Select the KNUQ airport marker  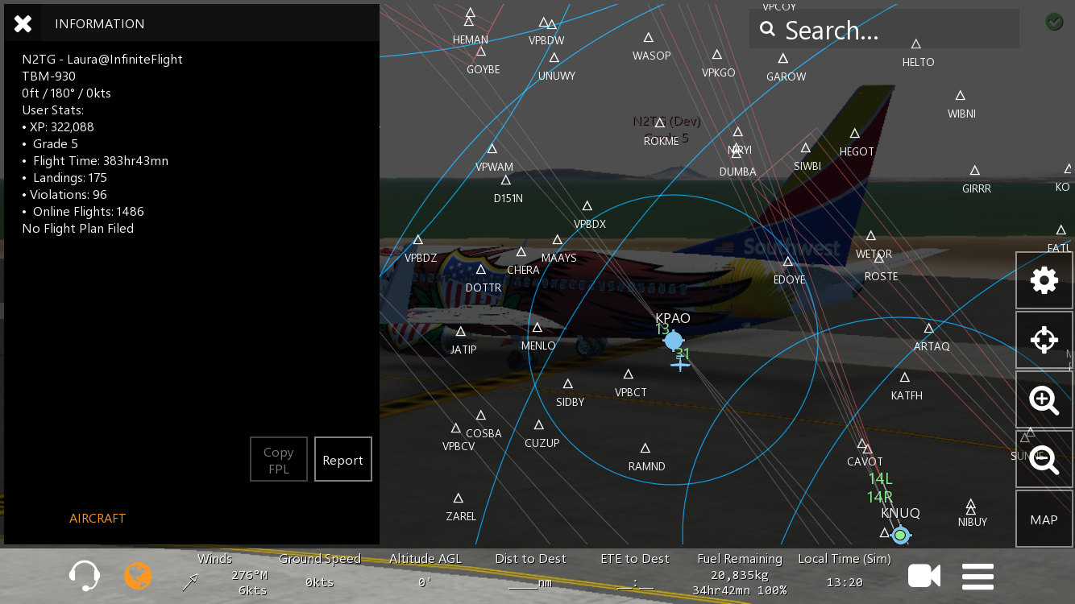pos(901,535)
